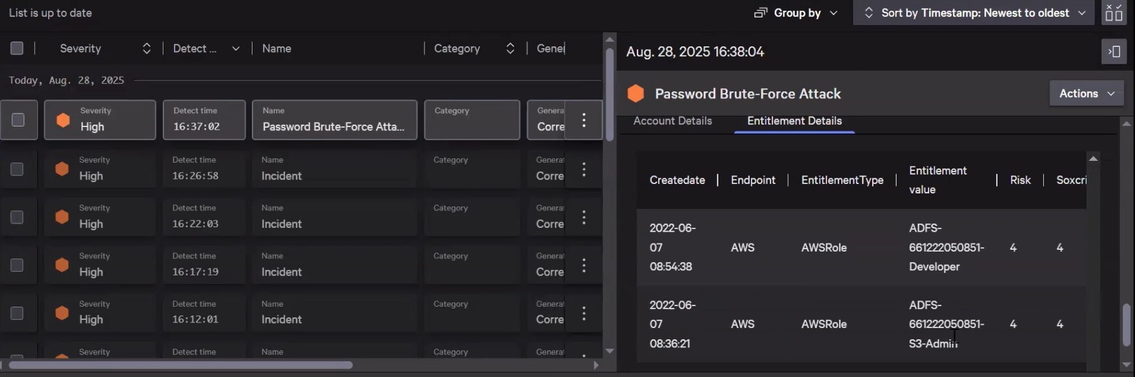The height and width of the screenshot is (377, 1135).
Task: Open more options for 16:26:58 incident
Action: coord(583,169)
